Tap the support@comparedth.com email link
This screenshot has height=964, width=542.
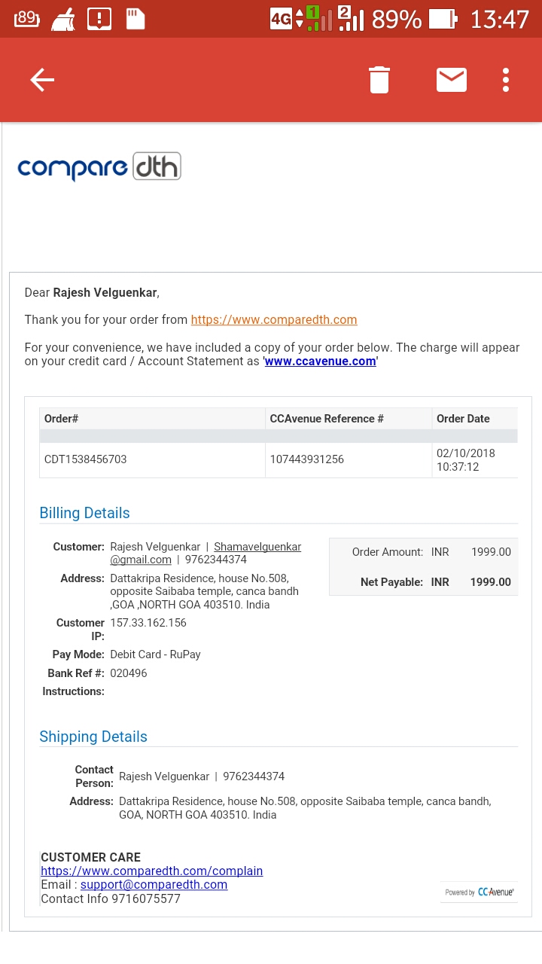pos(154,884)
